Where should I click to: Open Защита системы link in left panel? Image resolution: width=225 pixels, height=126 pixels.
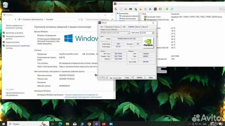(13, 42)
